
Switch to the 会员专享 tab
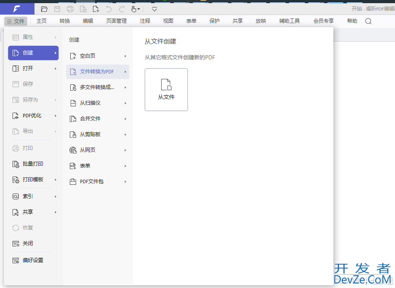pyautogui.click(x=324, y=21)
